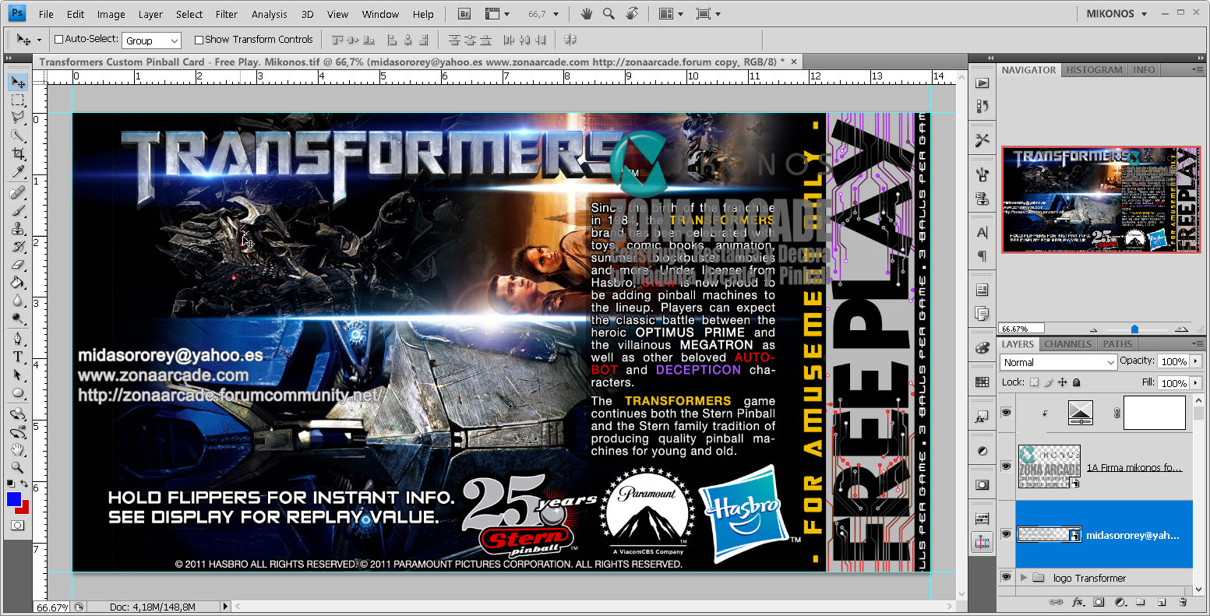
Task: Select the Crop tool
Action: pyautogui.click(x=18, y=153)
